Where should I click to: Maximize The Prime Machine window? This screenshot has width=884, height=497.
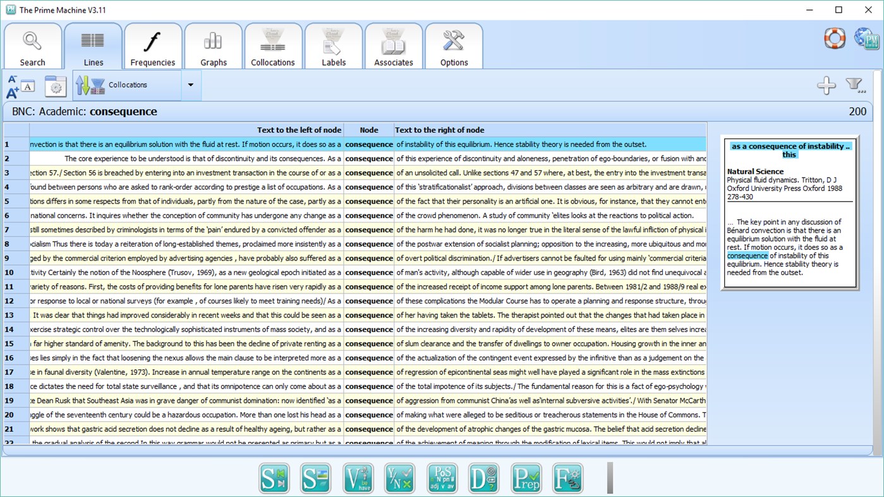[x=839, y=9]
